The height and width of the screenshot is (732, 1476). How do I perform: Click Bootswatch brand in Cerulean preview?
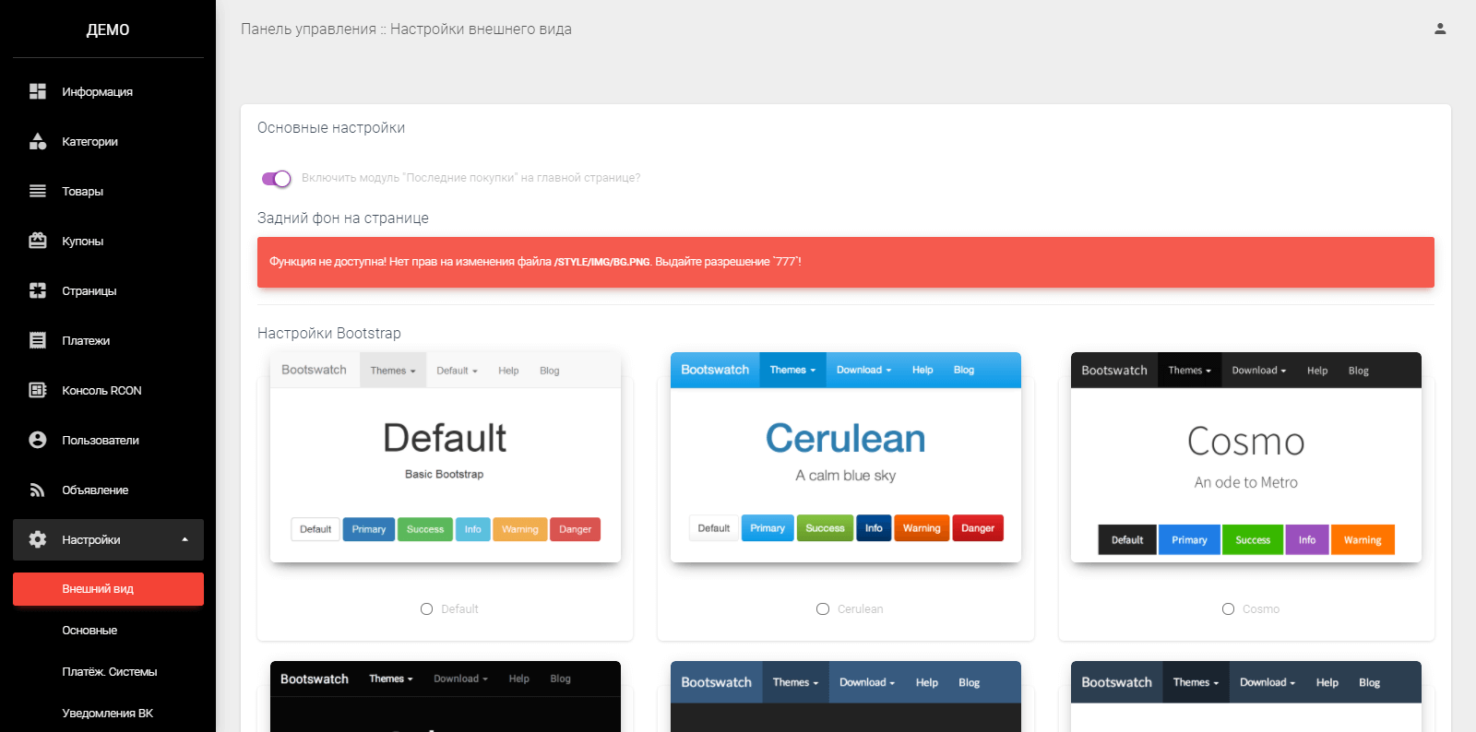(715, 370)
